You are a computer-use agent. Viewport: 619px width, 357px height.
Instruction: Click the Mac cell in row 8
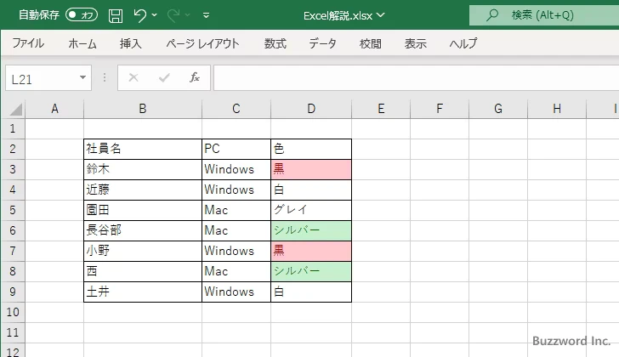pos(236,271)
